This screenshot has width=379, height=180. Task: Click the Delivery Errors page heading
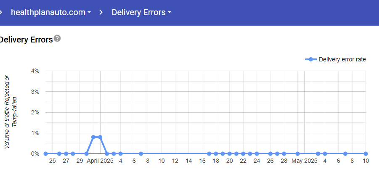pyautogui.click(x=26, y=40)
